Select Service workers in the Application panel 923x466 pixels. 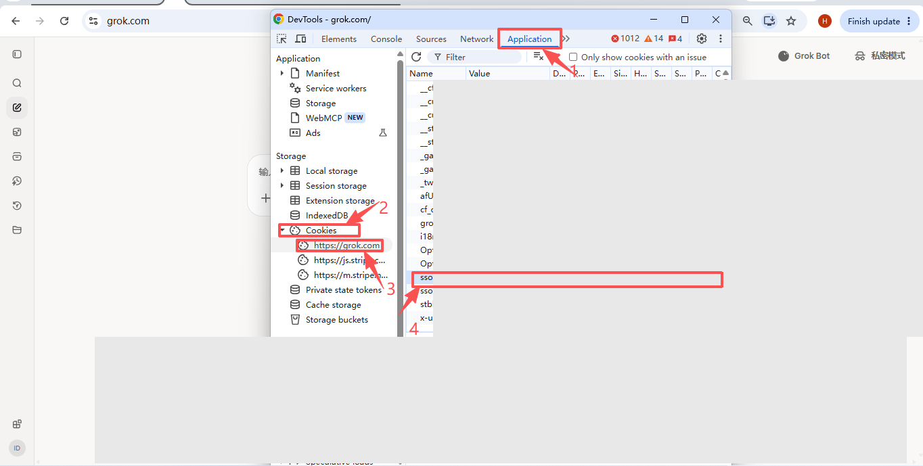point(336,88)
